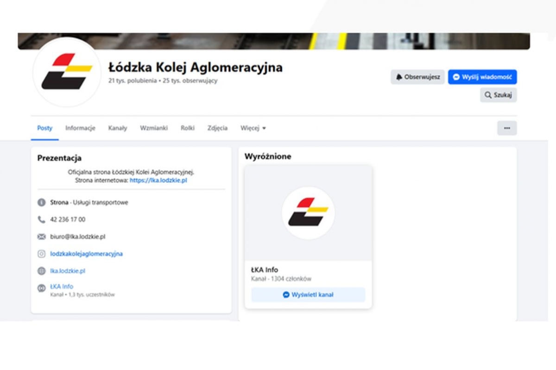The width and height of the screenshot is (556, 370).
Task: Open the https://lka.lodzkie.pl website link
Action: coord(158,180)
